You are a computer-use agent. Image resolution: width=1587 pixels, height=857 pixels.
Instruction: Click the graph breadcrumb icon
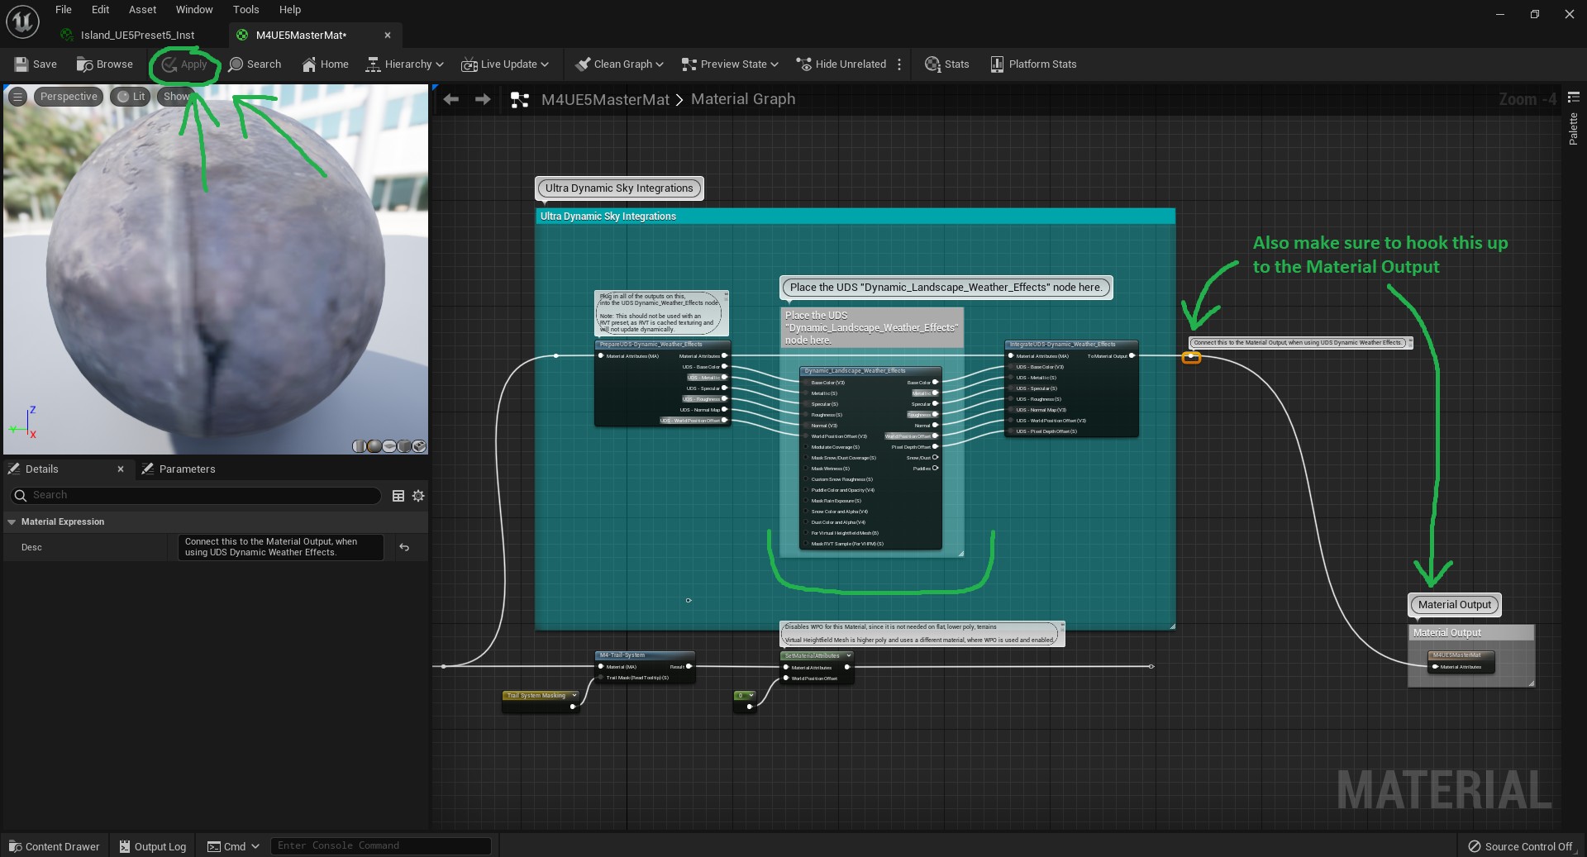coord(519,100)
